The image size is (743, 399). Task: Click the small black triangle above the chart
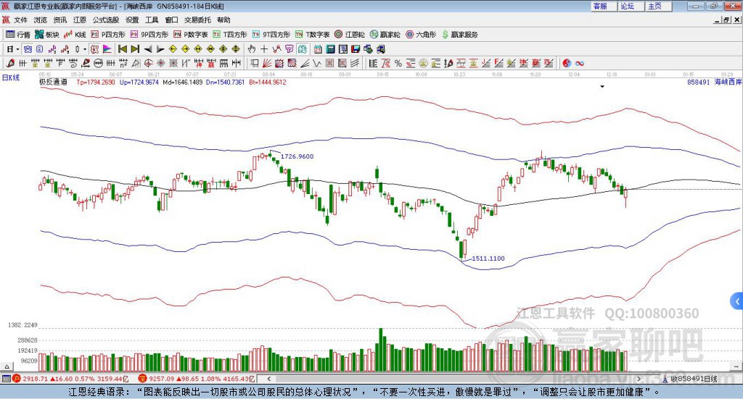[602, 86]
